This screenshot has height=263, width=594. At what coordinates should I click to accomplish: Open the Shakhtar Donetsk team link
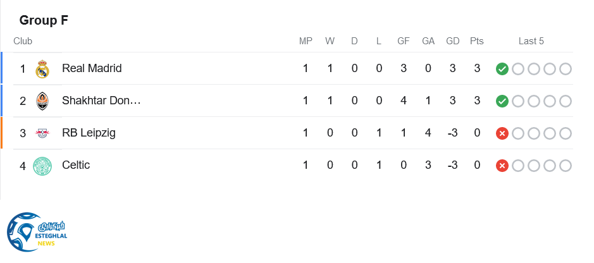(x=101, y=101)
